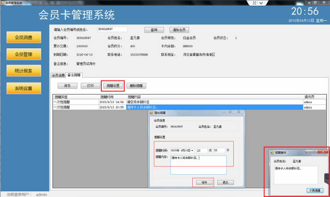Click the hour field showing 20
This screenshot has width=330, height=197.
(202, 151)
